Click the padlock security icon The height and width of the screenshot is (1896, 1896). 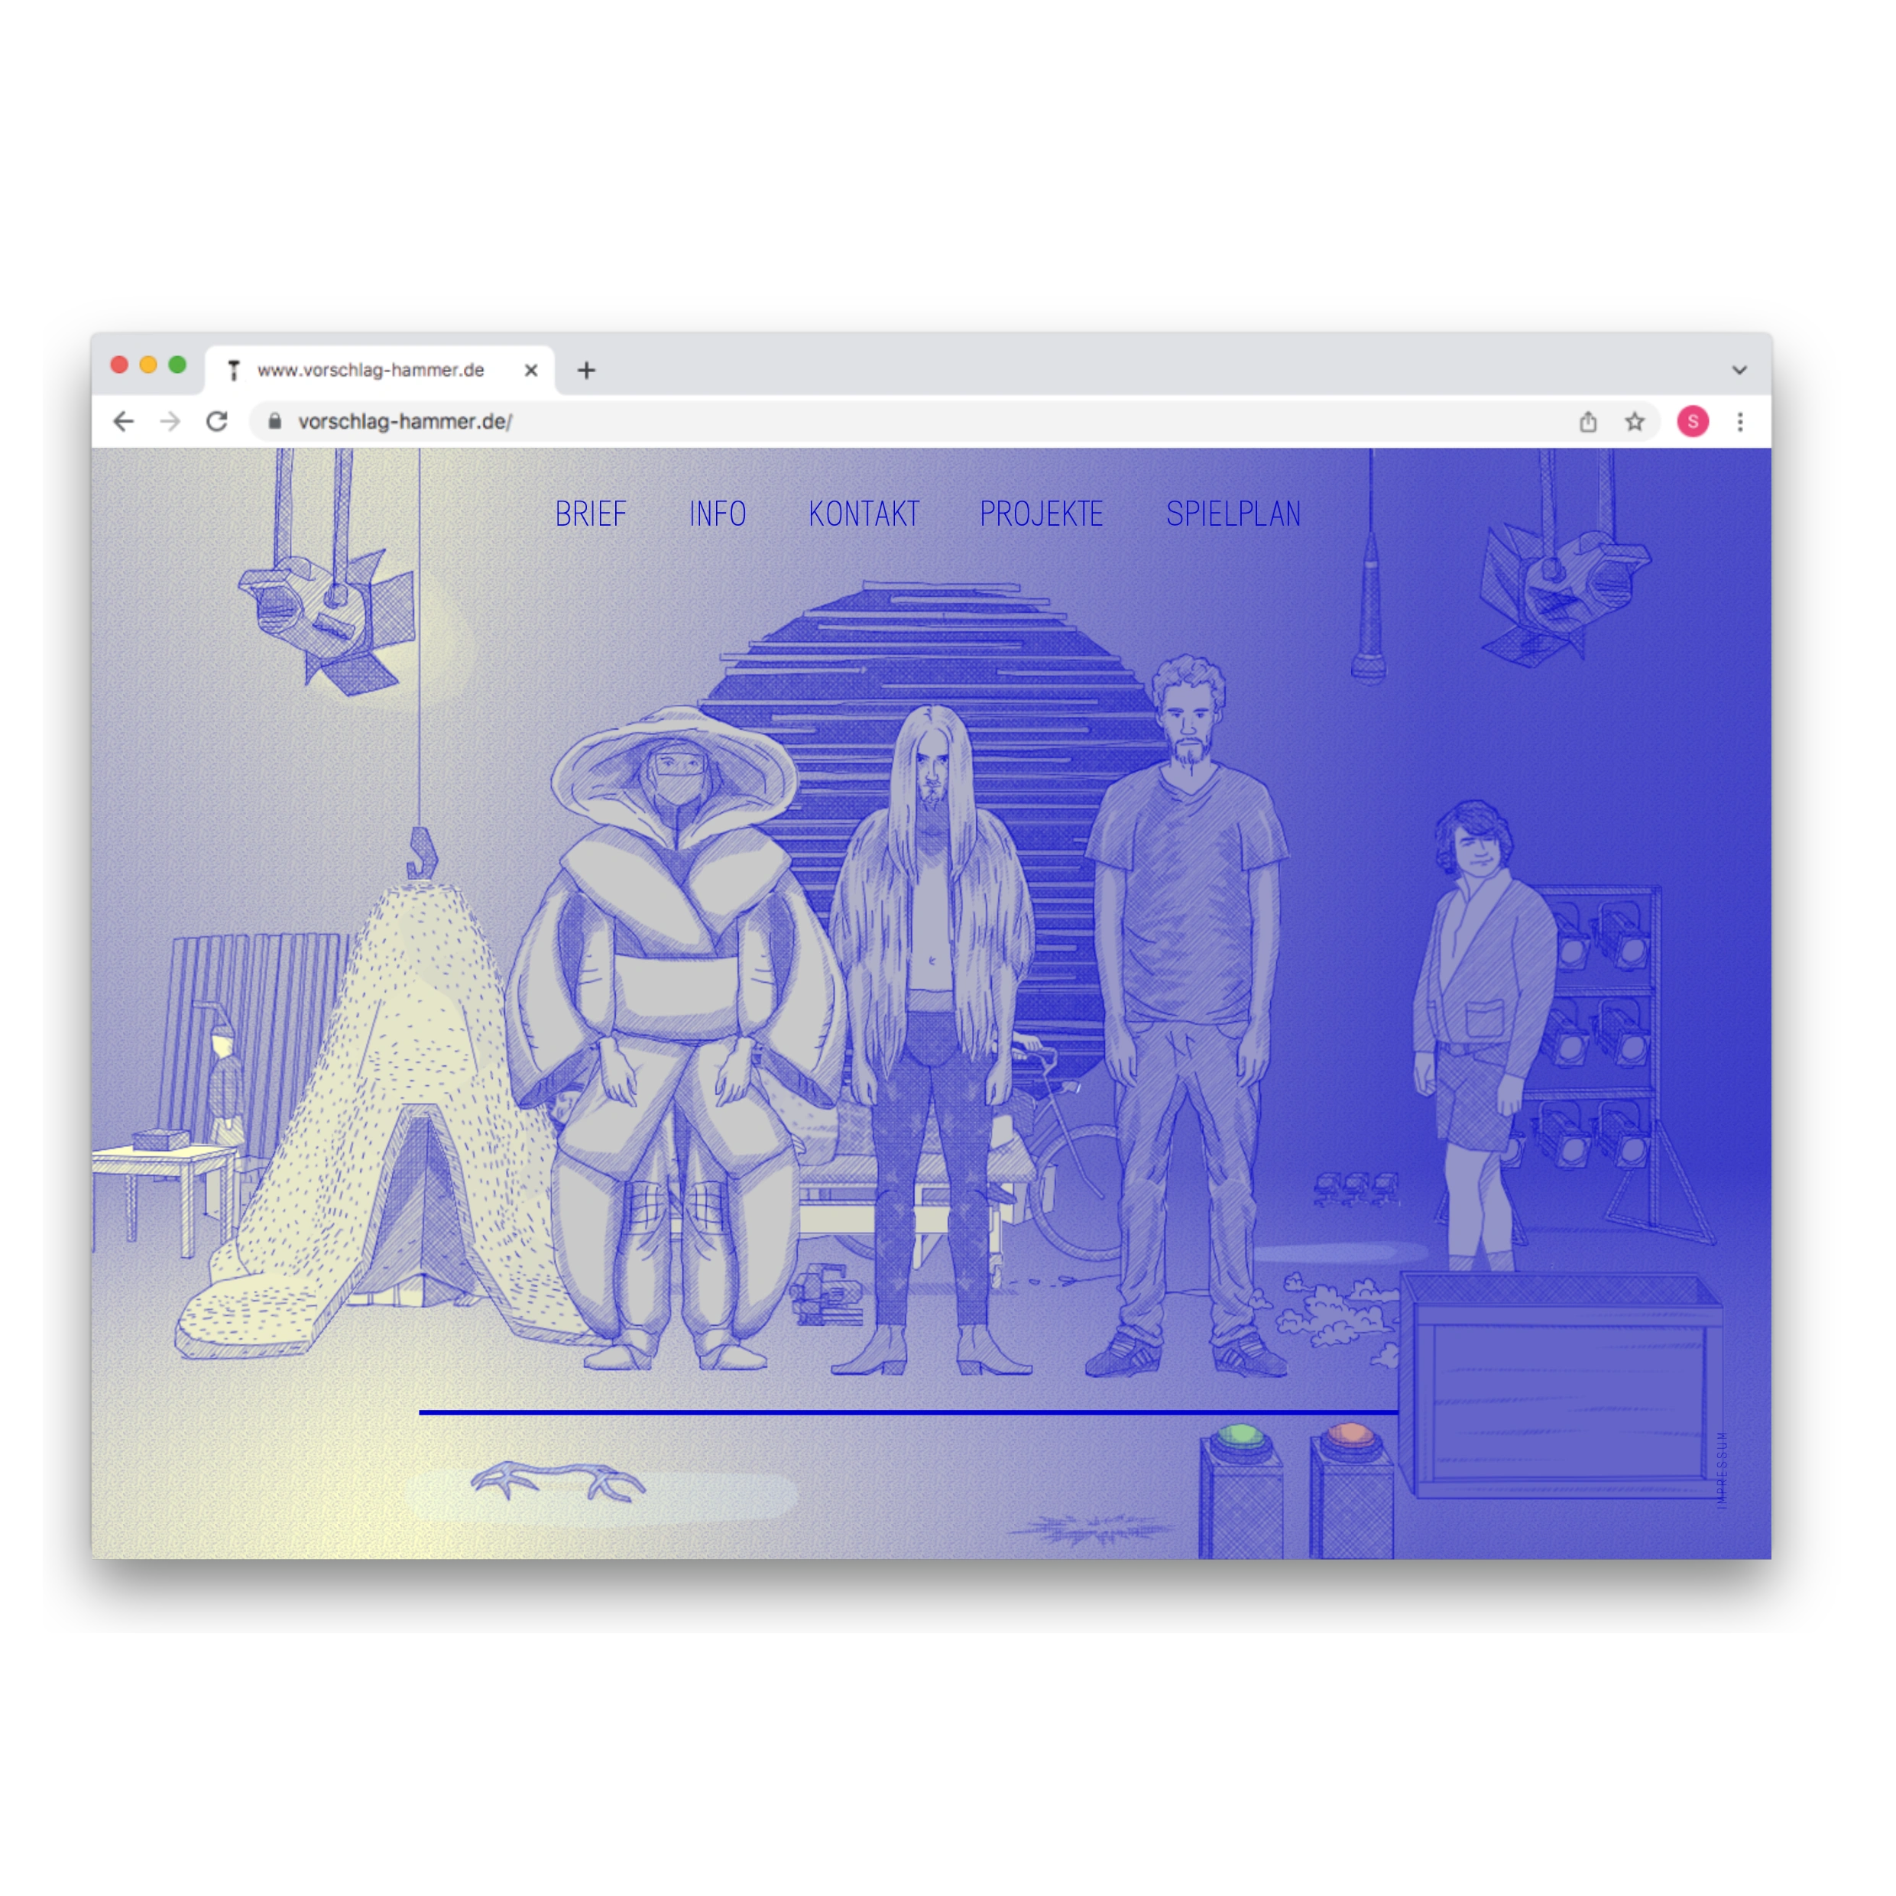[276, 422]
